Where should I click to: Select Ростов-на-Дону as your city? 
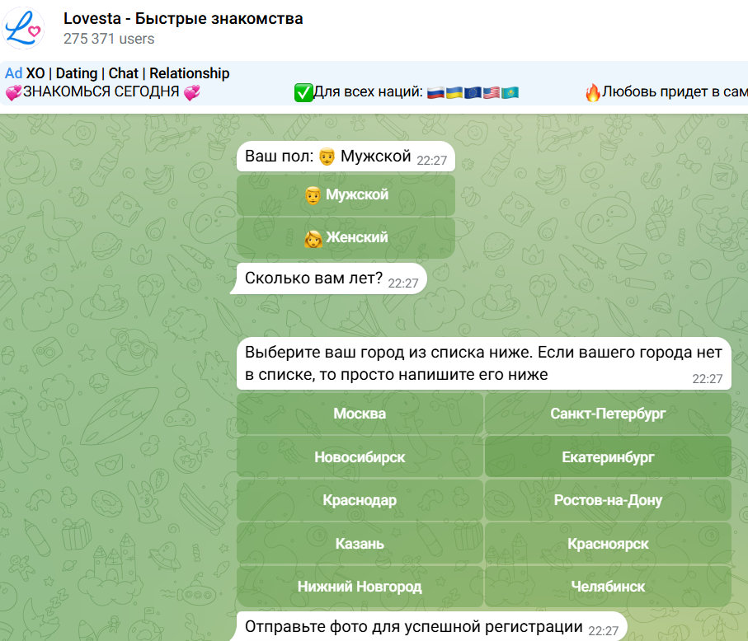(608, 500)
